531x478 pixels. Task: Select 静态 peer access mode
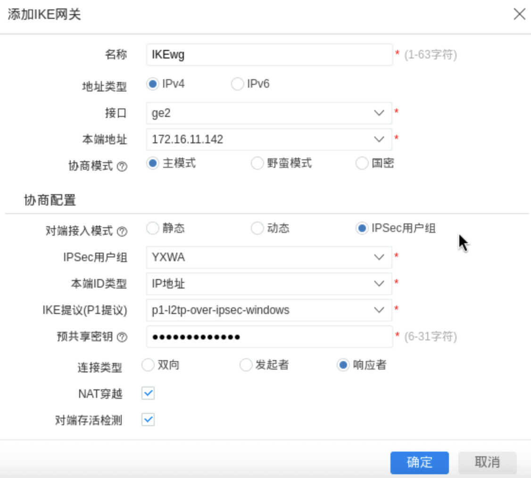click(x=152, y=229)
